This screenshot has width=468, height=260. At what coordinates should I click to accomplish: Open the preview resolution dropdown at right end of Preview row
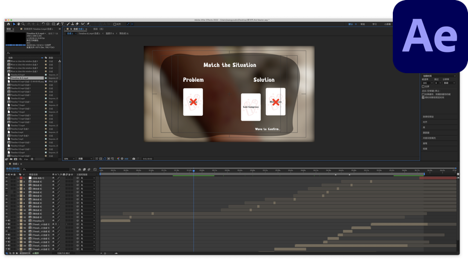point(450,83)
